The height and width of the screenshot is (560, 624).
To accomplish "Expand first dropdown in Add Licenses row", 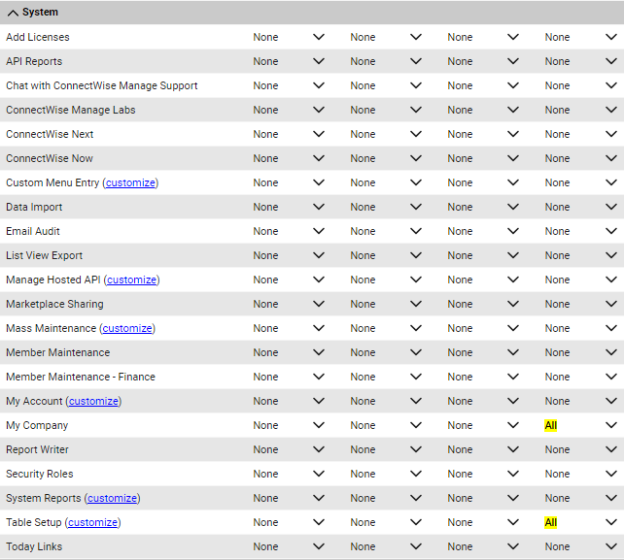I will (289, 37).
